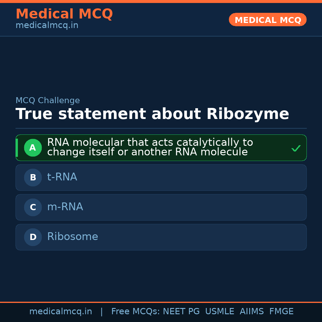Click the USMLE footer text
Screen dimensions: 322x322
click(219, 312)
